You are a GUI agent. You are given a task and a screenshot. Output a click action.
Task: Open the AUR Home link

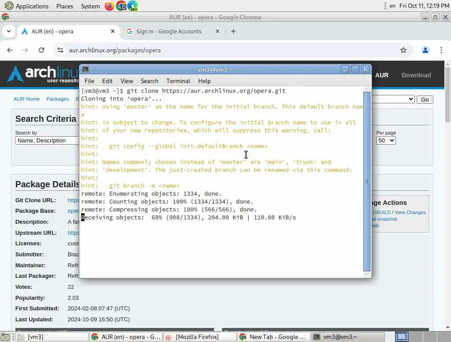tap(27, 99)
